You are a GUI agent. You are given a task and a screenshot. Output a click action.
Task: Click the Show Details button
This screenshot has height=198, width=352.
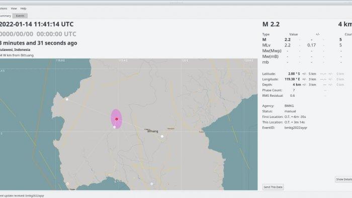[x=343, y=179]
